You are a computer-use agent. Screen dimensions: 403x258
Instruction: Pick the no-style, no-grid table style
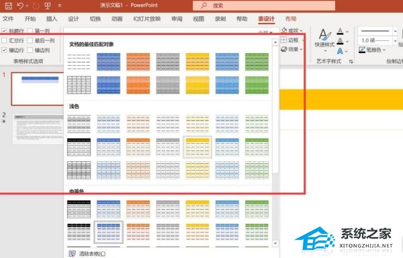point(79,62)
